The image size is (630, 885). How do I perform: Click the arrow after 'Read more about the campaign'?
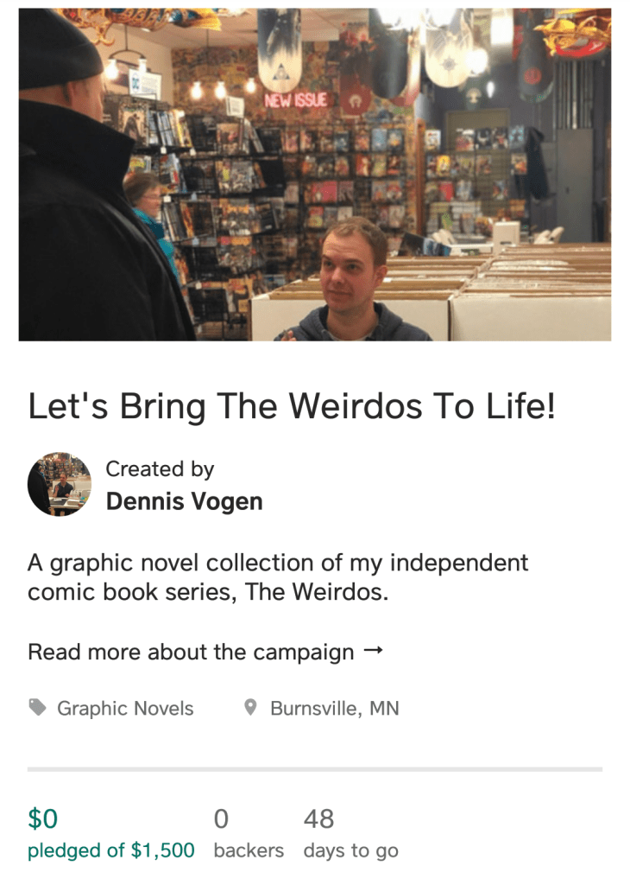(x=373, y=651)
